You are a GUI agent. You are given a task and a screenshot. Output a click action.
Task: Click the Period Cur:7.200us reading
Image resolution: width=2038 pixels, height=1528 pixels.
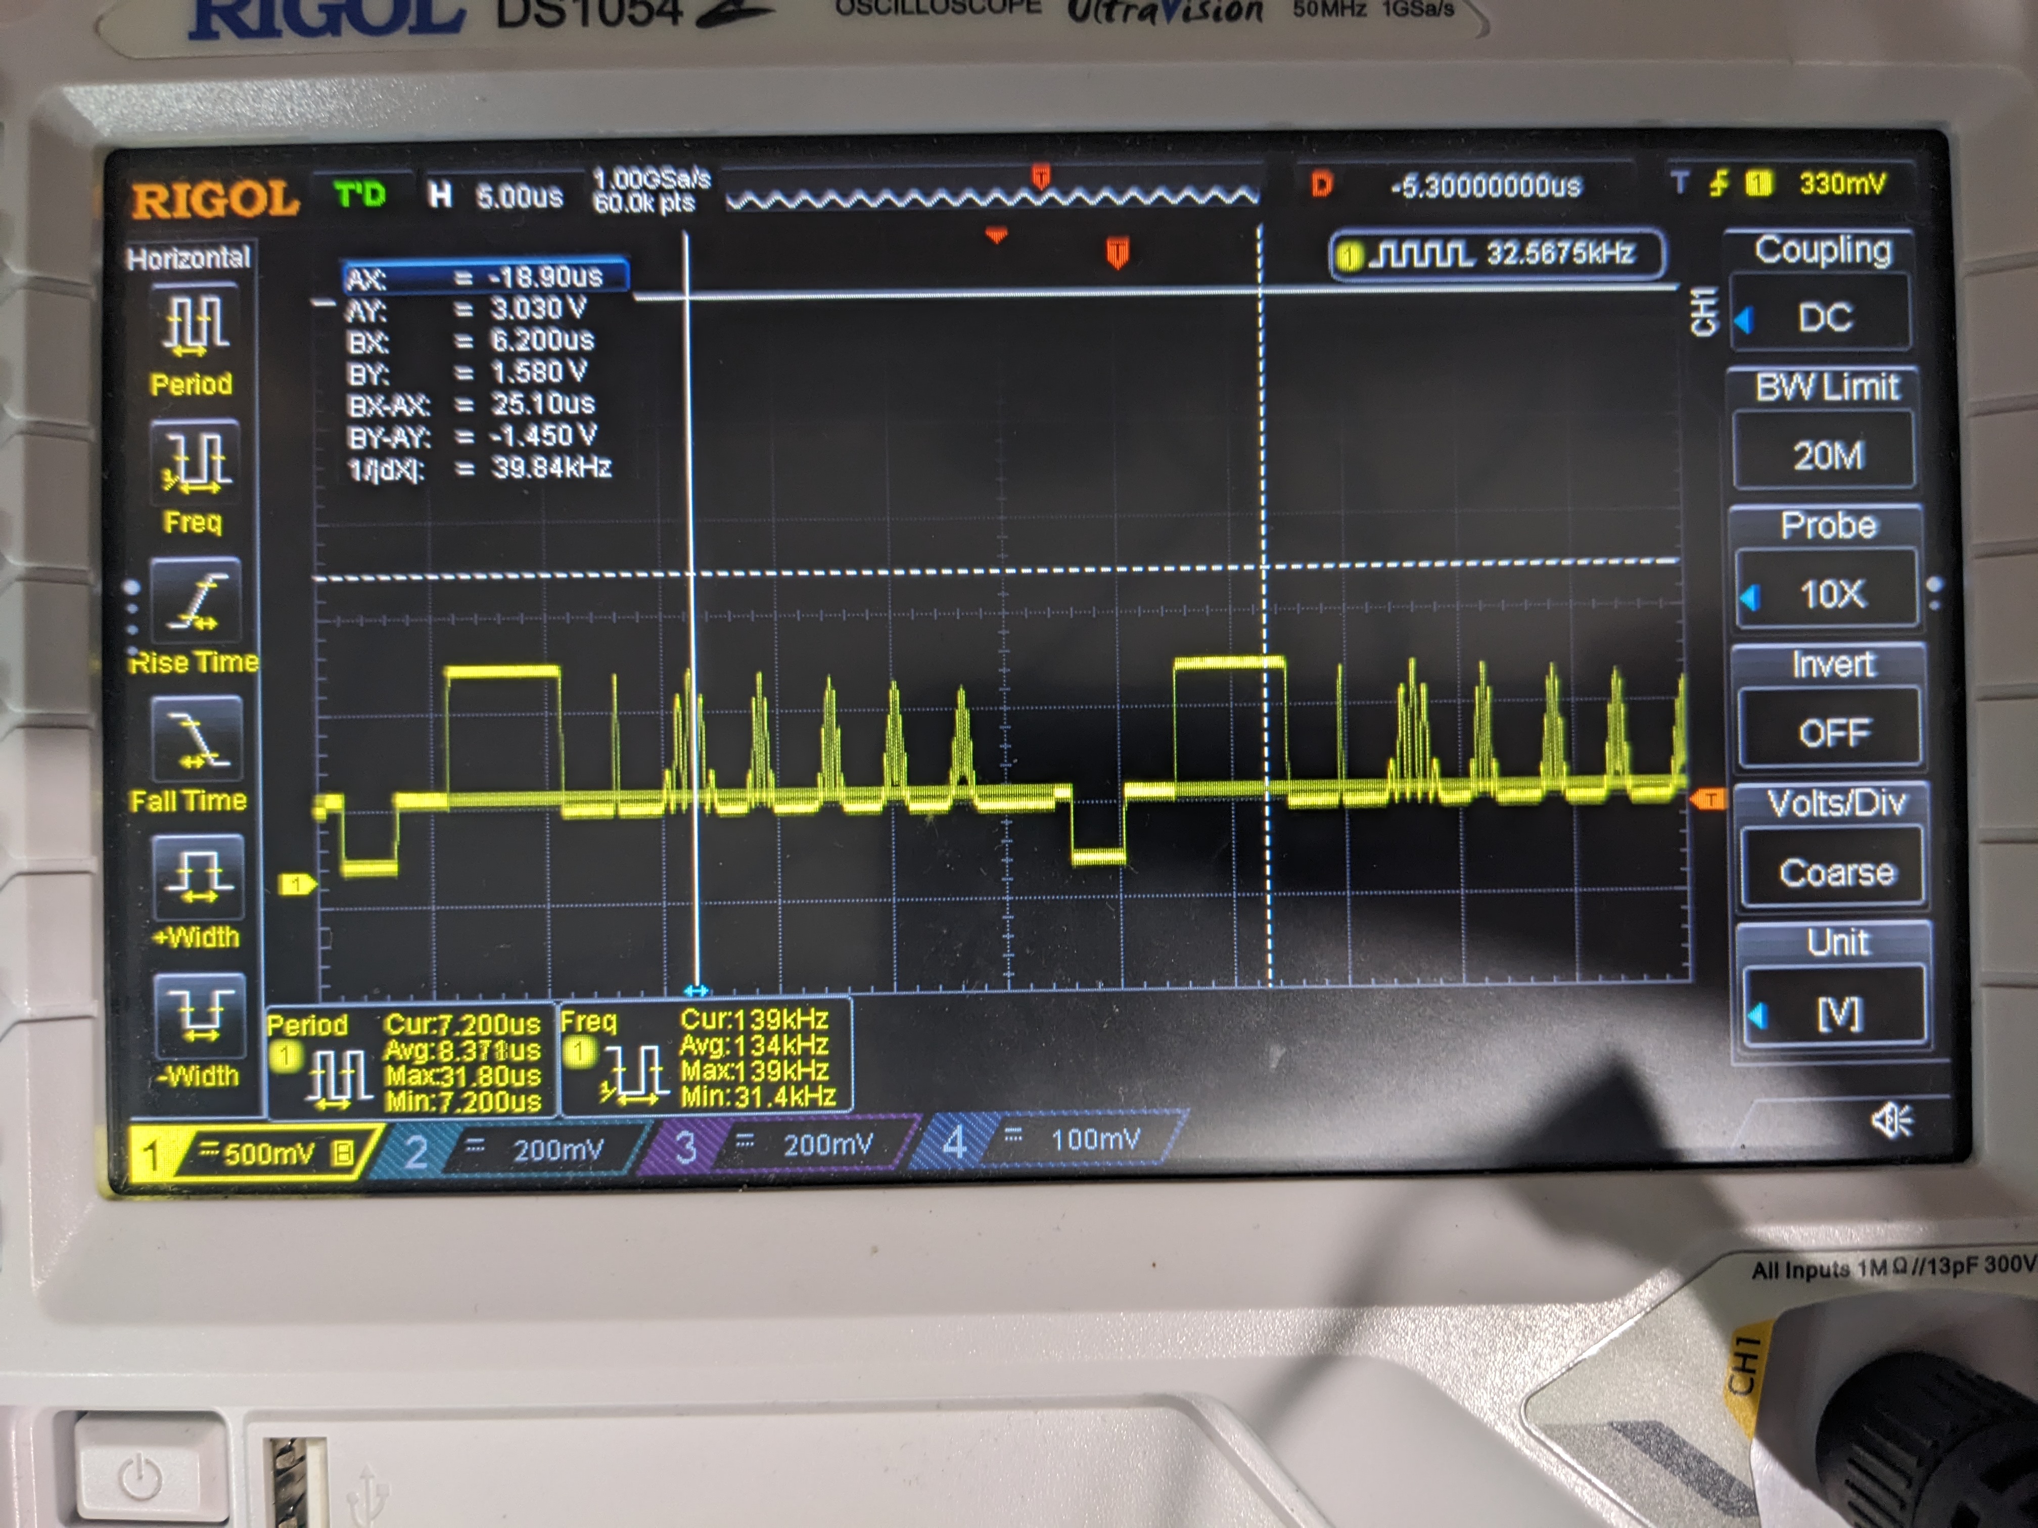click(461, 1024)
